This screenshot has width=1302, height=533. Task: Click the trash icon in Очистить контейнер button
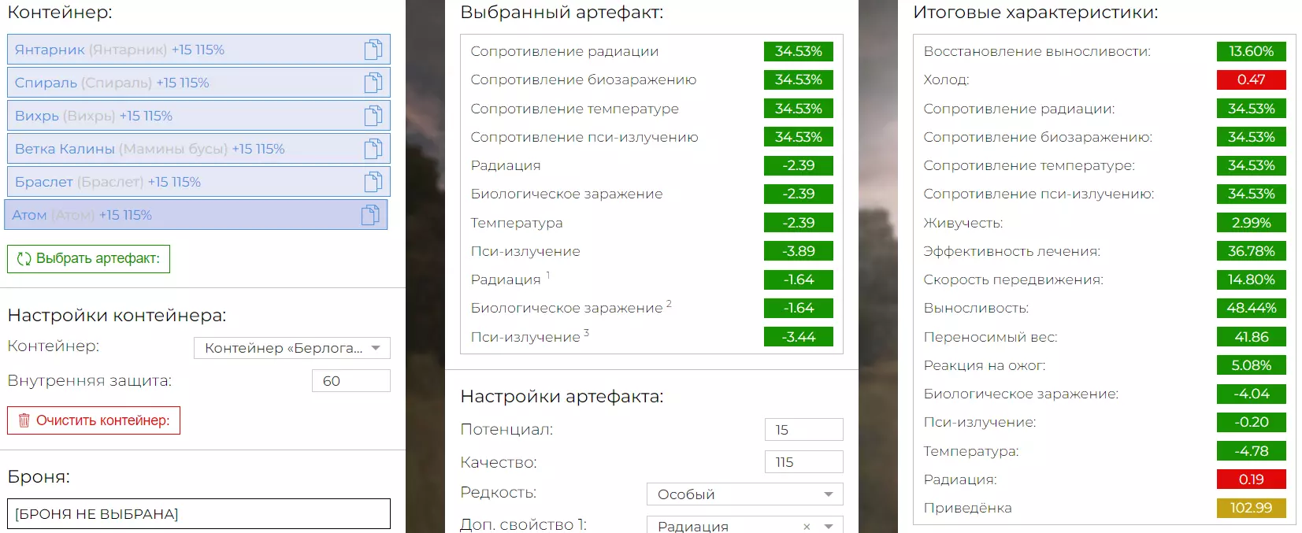tap(24, 420)
